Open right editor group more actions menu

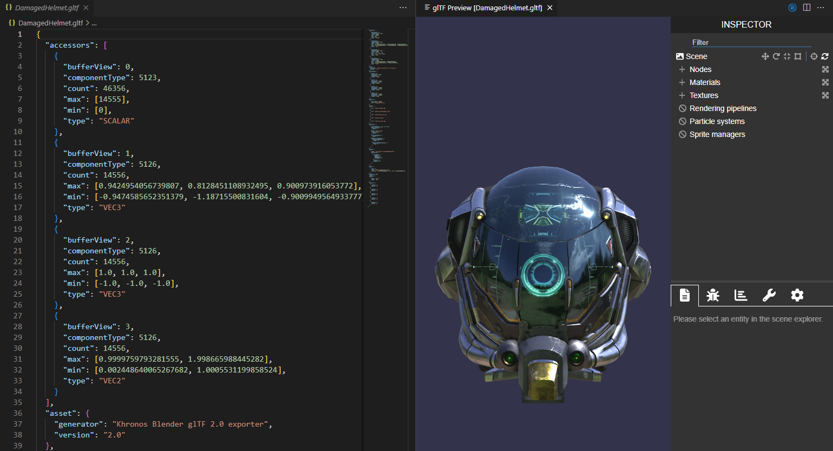click(821, 8)
